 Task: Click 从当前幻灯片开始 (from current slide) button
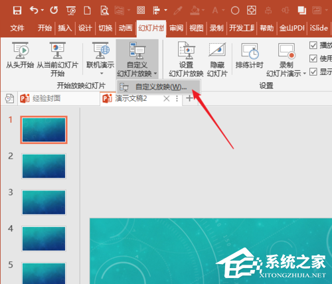[57, 59]
